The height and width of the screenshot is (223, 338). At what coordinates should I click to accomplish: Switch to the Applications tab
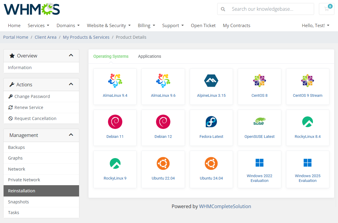coord(149,56)
